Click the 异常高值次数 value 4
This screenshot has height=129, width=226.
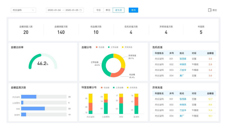point(166,32)
